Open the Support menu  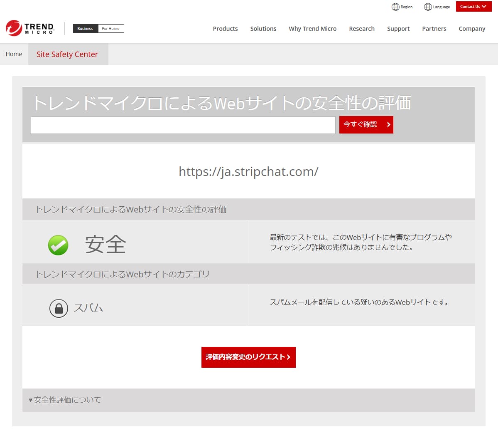398,29
